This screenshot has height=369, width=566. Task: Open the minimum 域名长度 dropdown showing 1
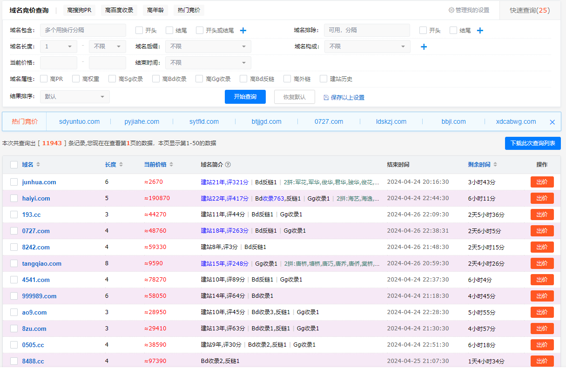pyautogui.click(x=59, y=47)
